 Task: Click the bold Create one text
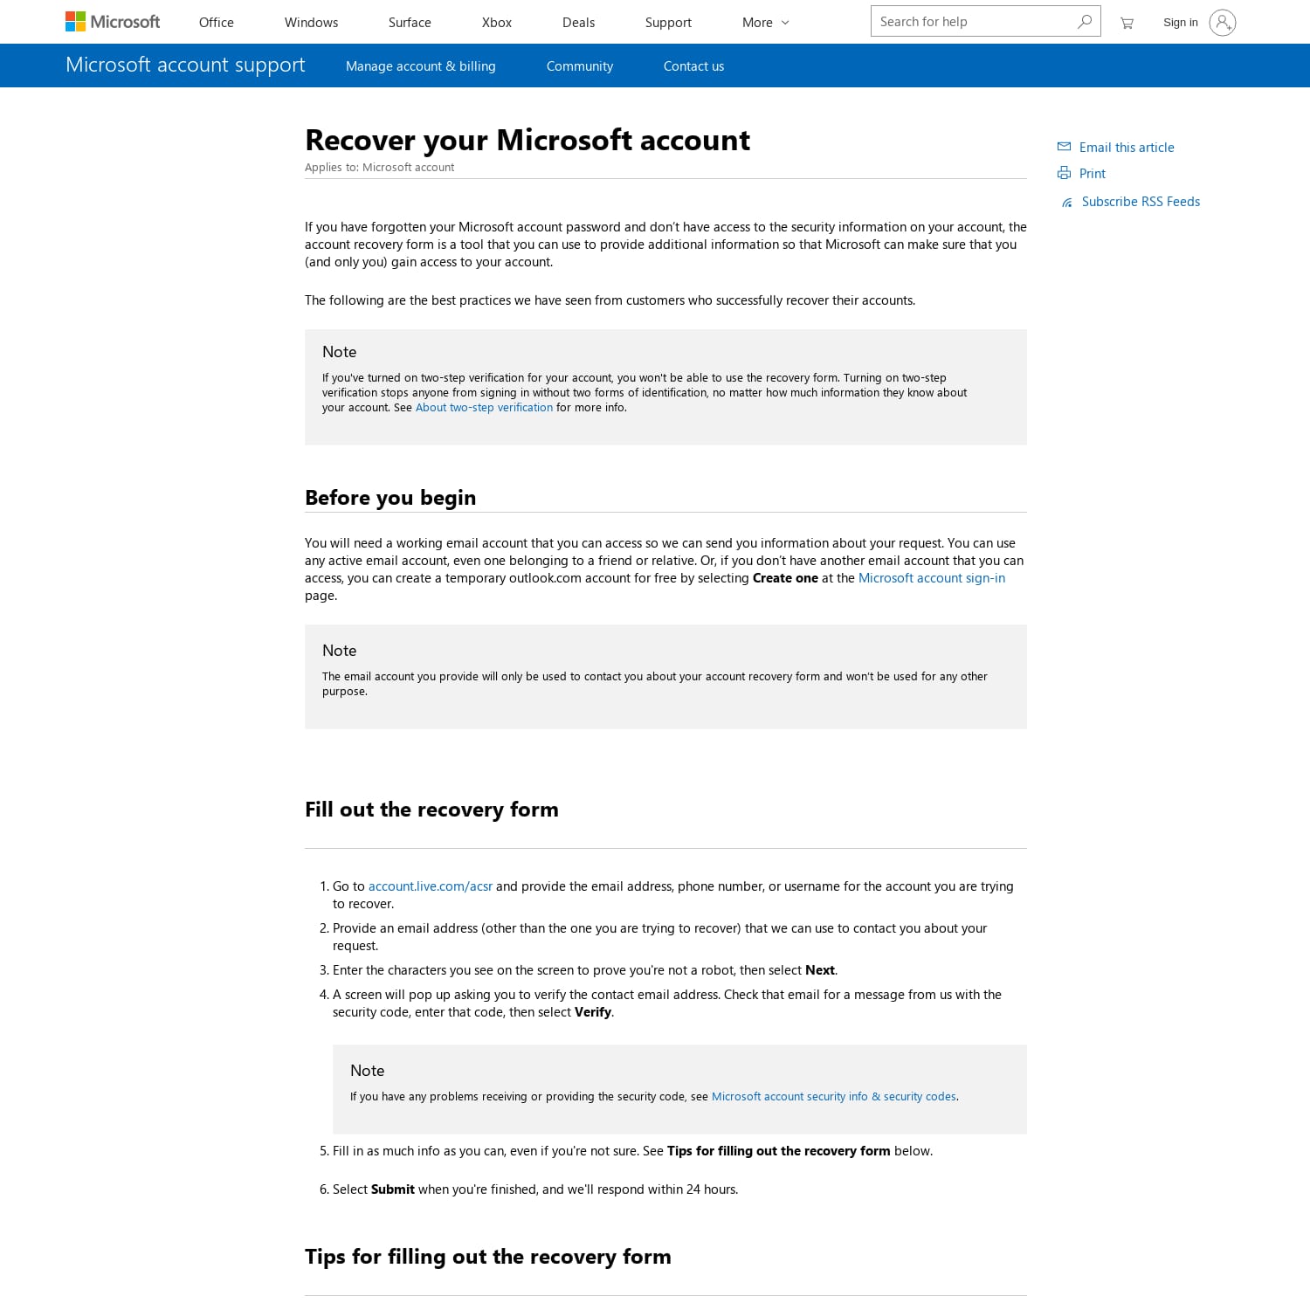[785, 578]
